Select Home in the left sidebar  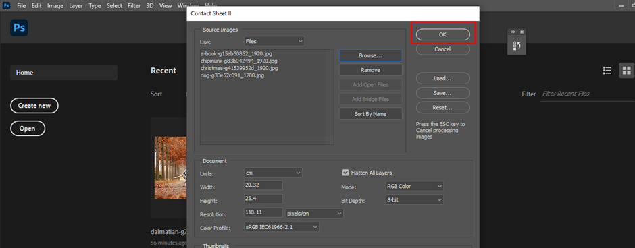(x=63, y=73)
